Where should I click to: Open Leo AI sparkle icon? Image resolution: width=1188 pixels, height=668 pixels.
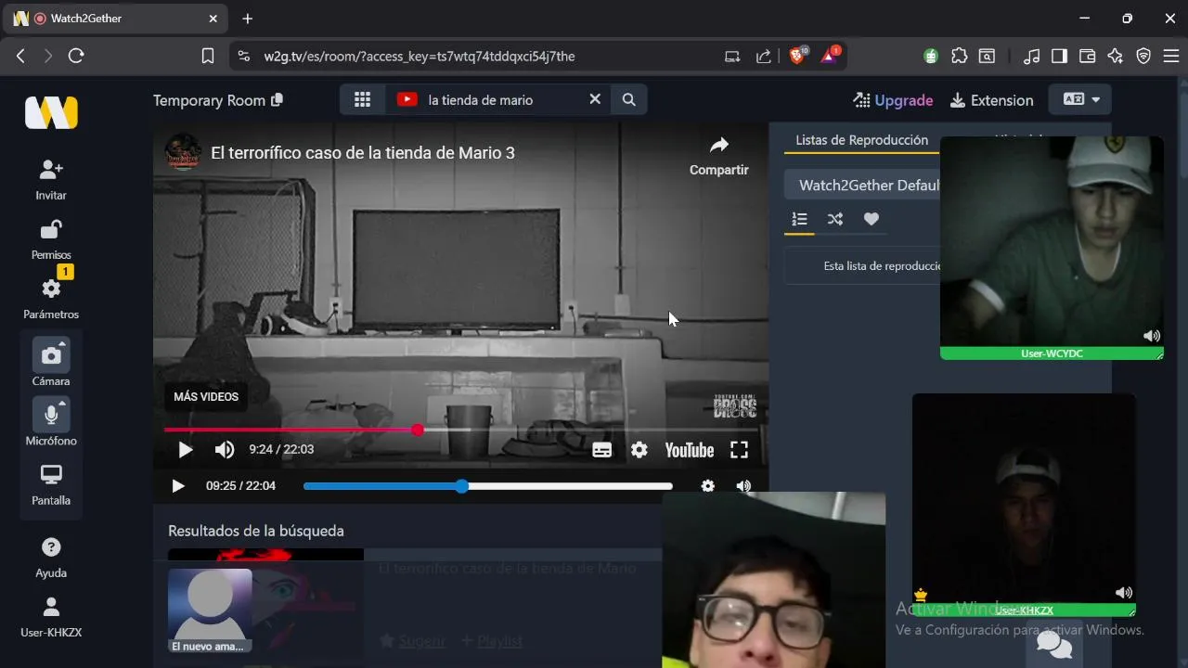click(1116, 57)
